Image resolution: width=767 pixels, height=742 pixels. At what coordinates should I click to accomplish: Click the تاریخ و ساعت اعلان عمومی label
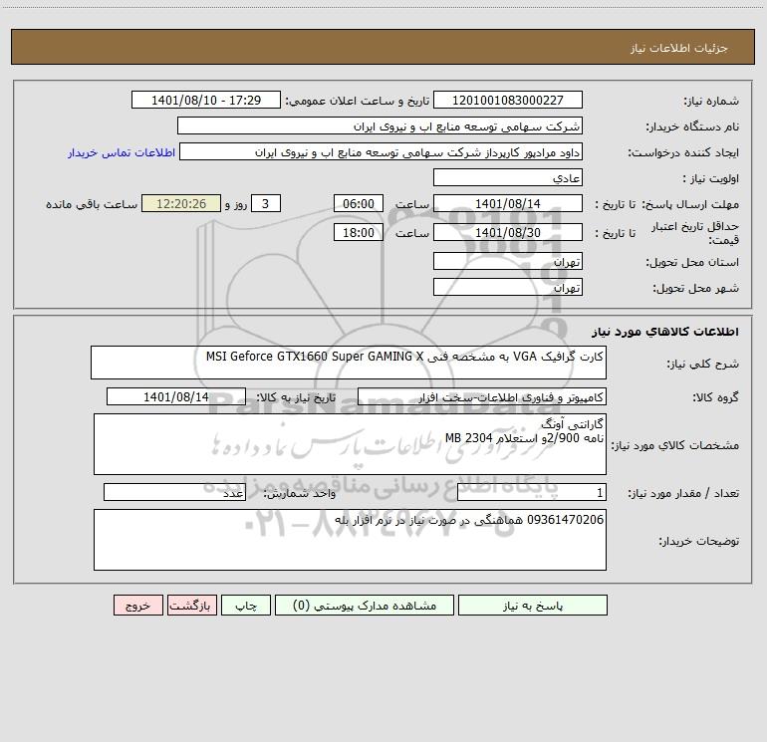[357, 102]
